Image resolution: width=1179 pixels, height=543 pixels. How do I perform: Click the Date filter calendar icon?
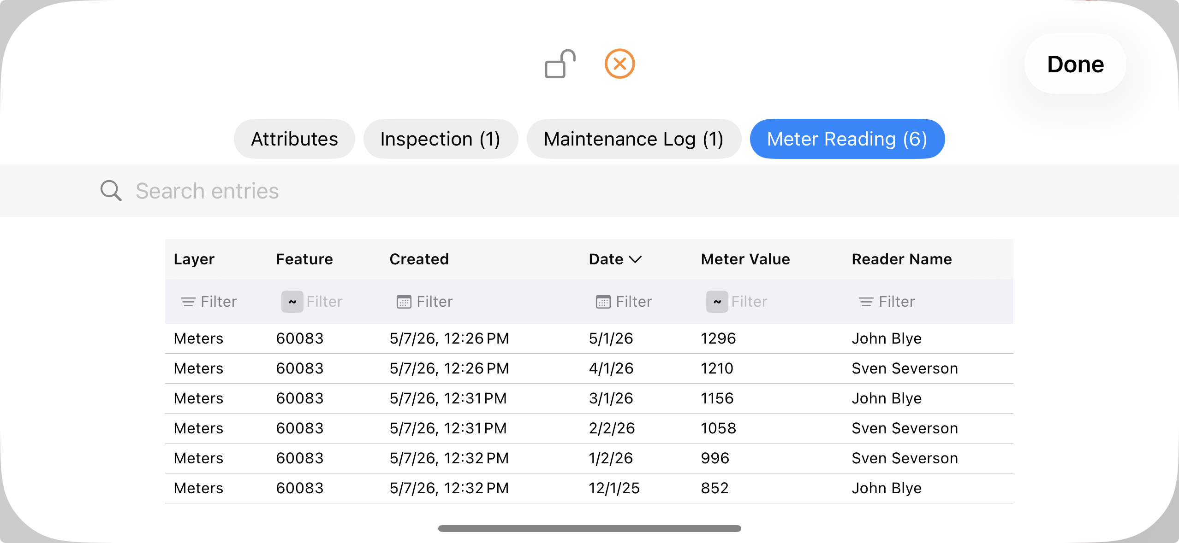[x=603, y=302]
